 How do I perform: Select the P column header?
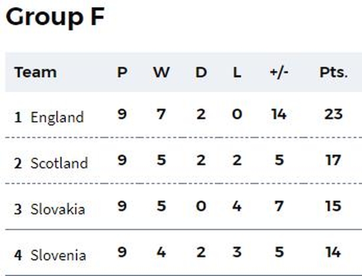(122, 72)
